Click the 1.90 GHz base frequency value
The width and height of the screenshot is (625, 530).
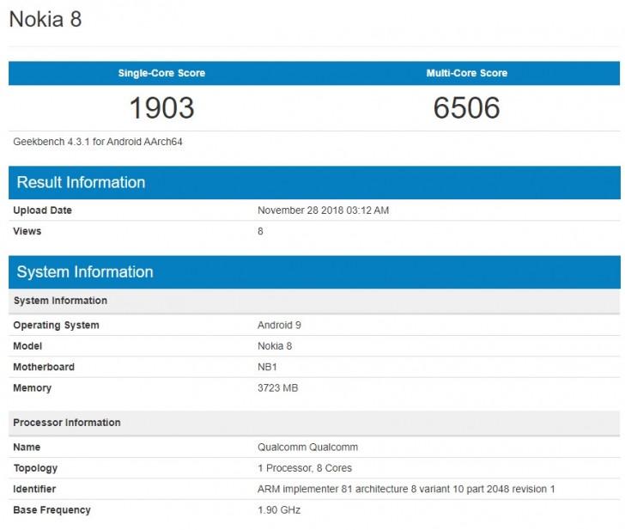278,510
